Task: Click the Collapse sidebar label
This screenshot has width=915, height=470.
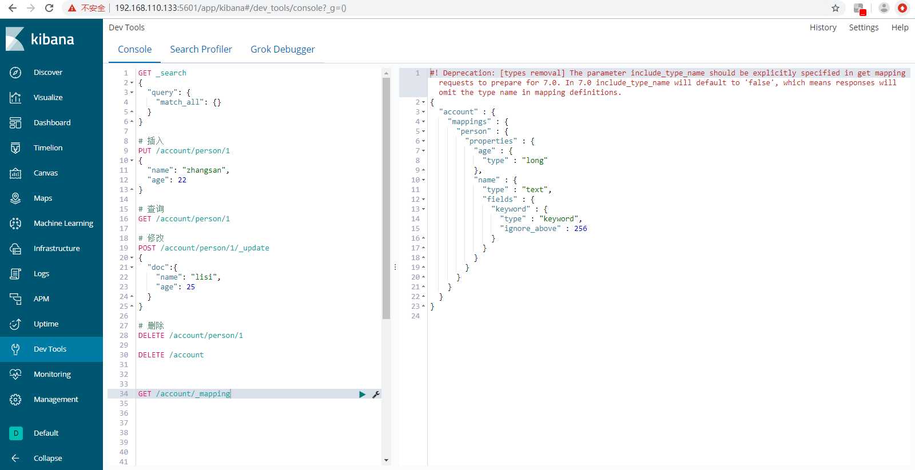Action: tap(48, 459)
